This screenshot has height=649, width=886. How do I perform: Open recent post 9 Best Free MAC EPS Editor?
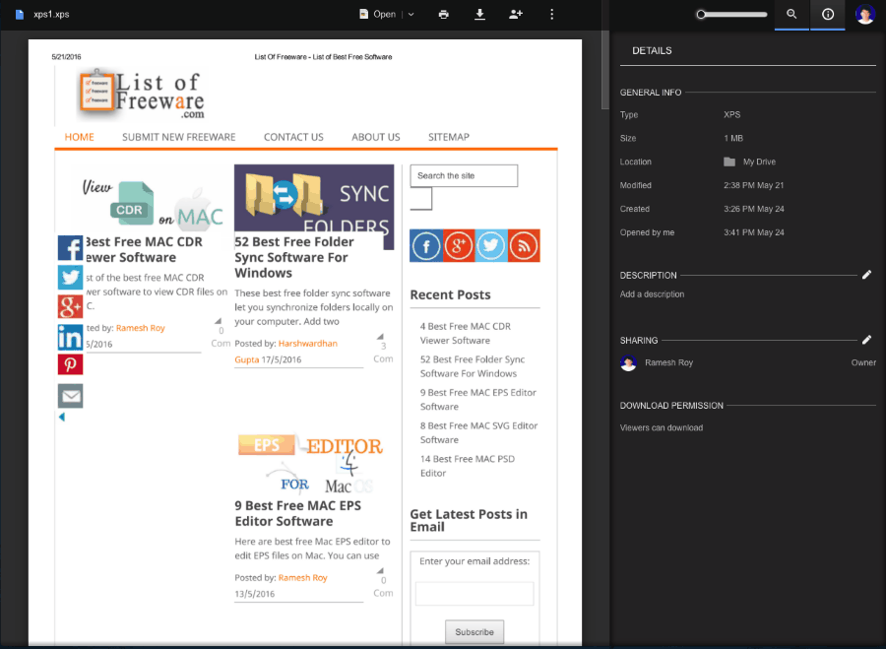tap(478, 399)
